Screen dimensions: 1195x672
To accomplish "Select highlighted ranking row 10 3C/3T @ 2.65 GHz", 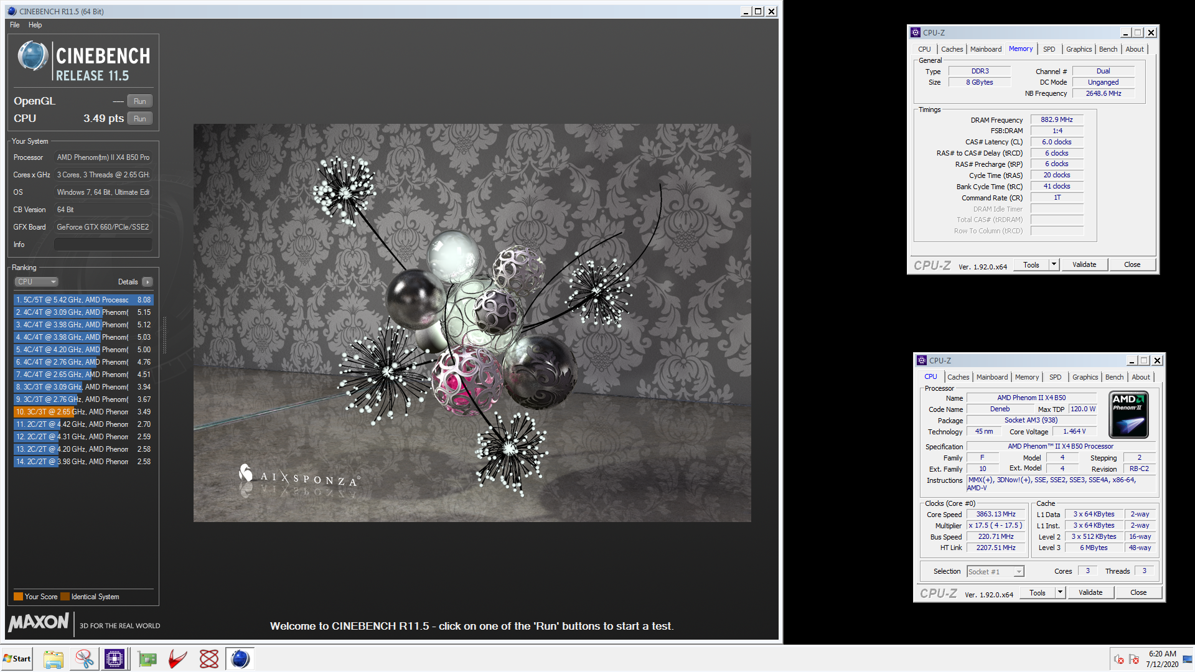I will tap(83, 412).
